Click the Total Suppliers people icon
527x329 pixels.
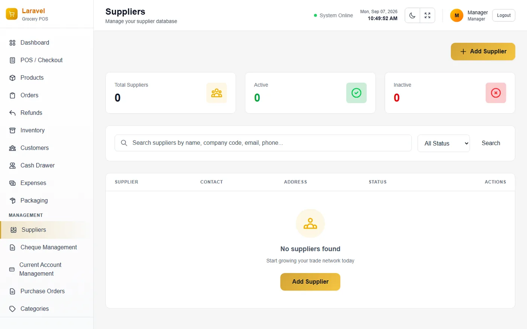coord(216,93)
